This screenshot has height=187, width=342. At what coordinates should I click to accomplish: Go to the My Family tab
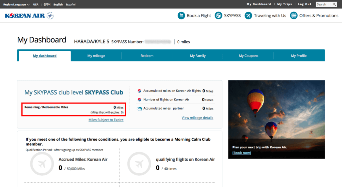[x=198, y=56]
